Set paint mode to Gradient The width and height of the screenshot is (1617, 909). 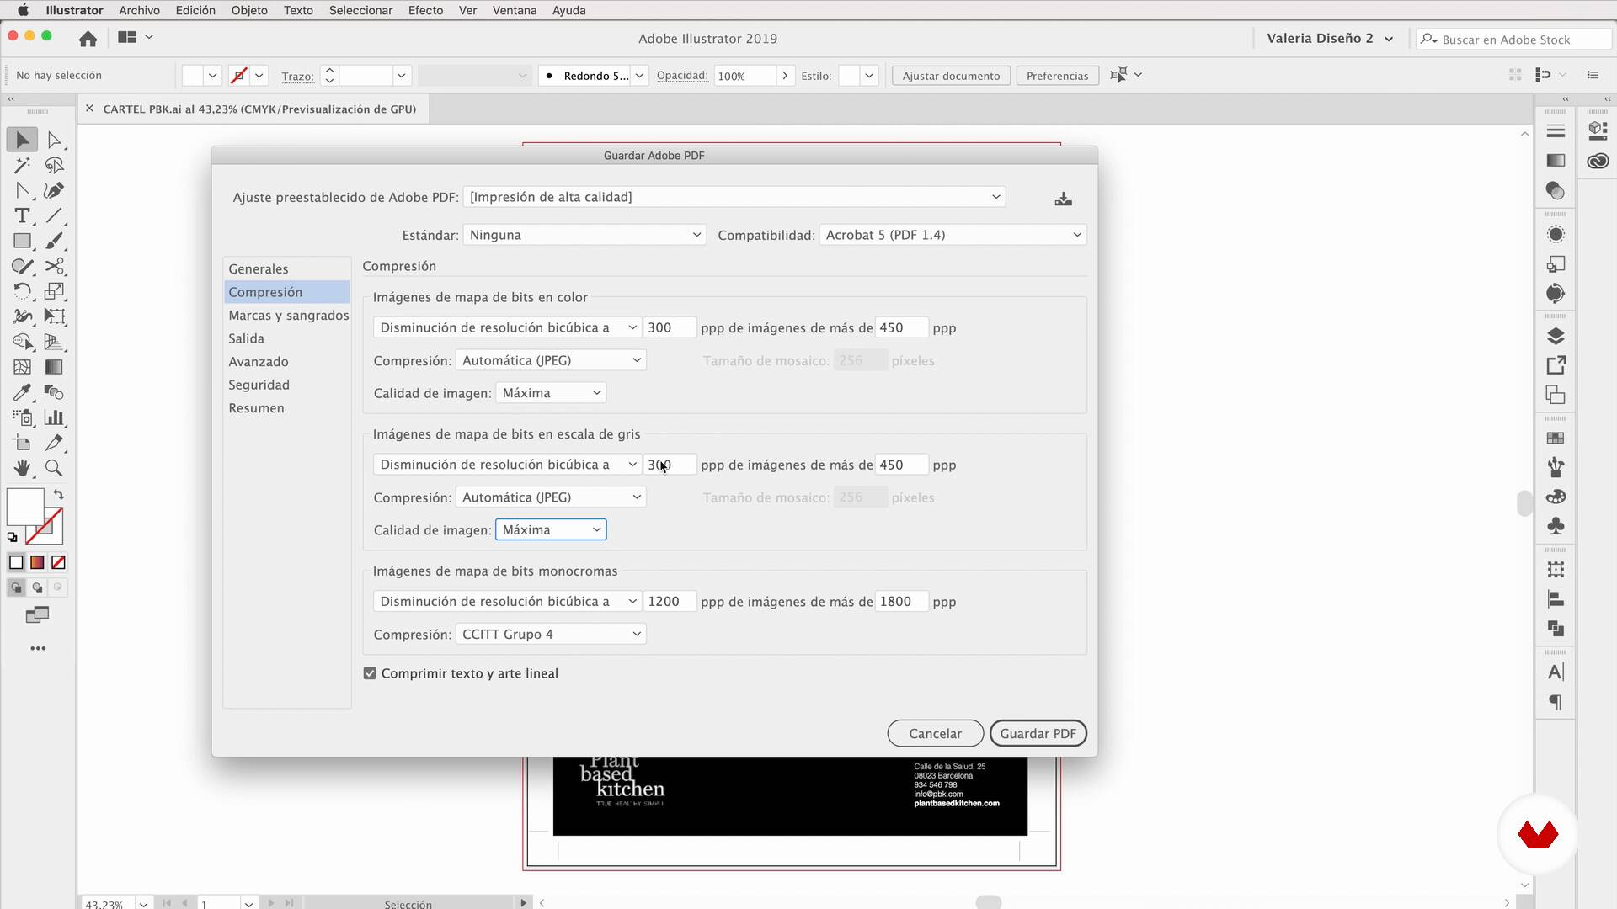pos(37,562)
